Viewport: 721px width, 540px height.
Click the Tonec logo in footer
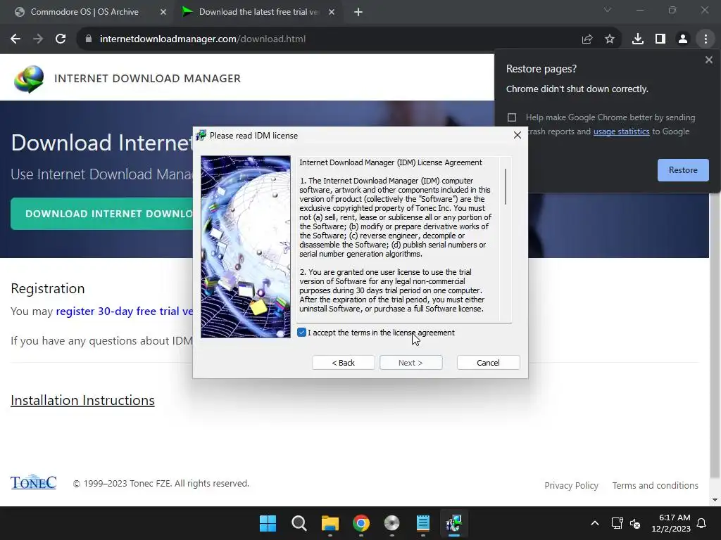(34, 482)
